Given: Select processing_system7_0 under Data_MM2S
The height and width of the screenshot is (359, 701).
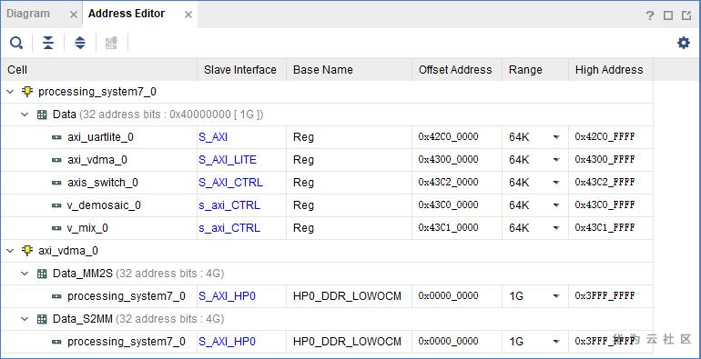Looking at the screenshot, I should (x=327, y=296).
